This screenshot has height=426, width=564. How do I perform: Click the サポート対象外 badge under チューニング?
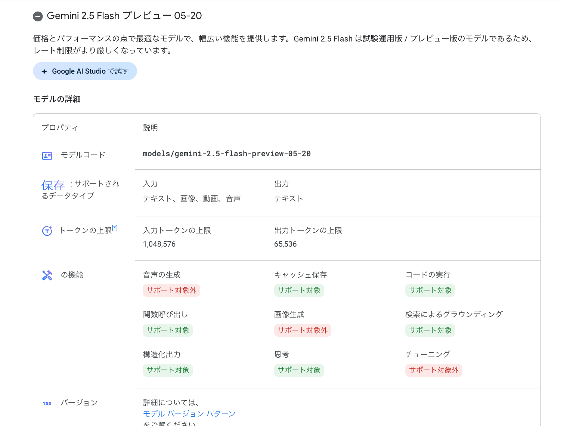434,370
